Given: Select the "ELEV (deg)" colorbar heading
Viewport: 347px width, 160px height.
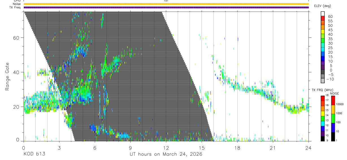Looking at the screenshot, I should pos(323,6).
